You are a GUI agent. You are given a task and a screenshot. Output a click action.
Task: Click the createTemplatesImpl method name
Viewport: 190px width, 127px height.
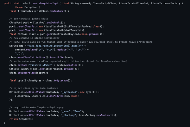[45, 4]
